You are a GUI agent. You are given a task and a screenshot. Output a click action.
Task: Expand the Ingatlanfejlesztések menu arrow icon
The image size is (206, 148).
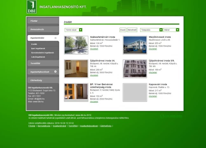tap(55, 72)
